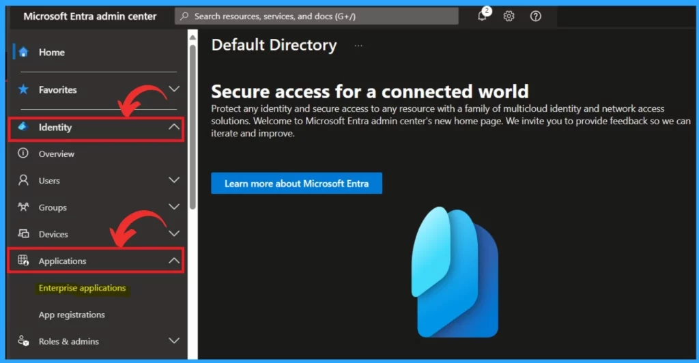Open App registrations menu item
699x363 pixels.
(72, 315)
